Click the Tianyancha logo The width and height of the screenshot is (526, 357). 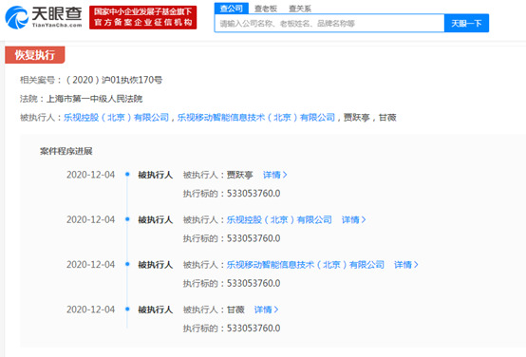pyautogui.click(x=44, y=17)
